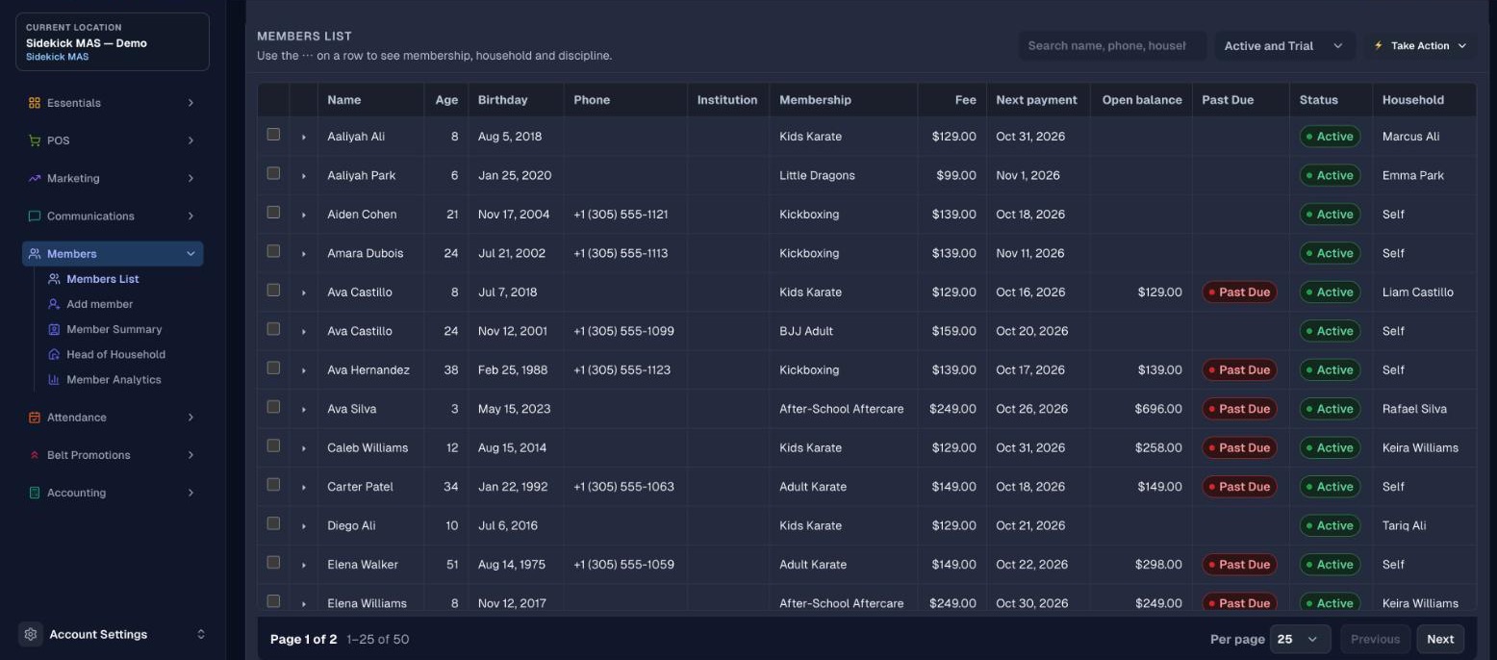1497x660 pixels.
Task: Click the Belt Promotions chevrons icon
Action: 35,455
